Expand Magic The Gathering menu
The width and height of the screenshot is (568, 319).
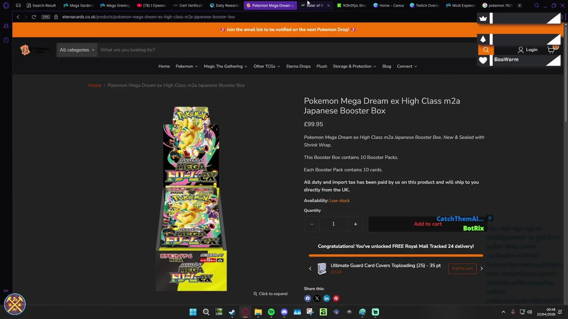click(225, 66)
